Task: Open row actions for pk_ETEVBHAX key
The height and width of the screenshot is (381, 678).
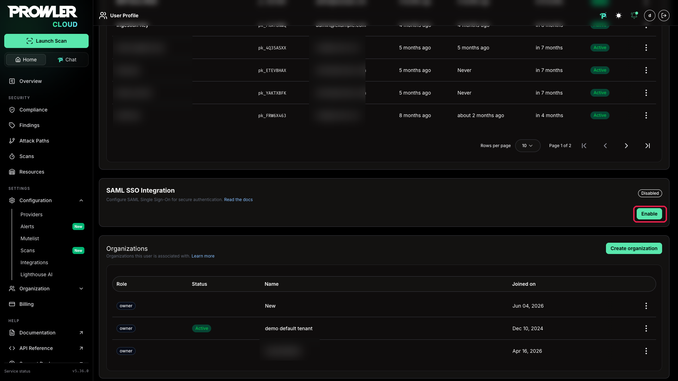Action: 646,70
